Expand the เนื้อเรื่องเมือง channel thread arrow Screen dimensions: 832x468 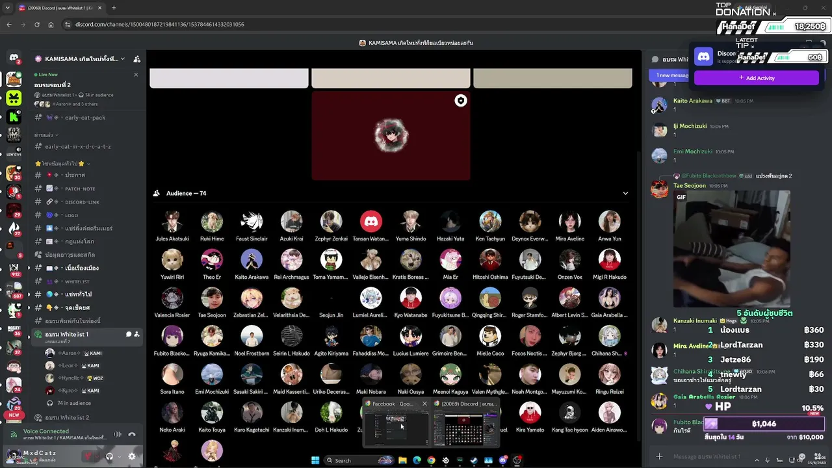pyautogui.click(x=29, y=268)
